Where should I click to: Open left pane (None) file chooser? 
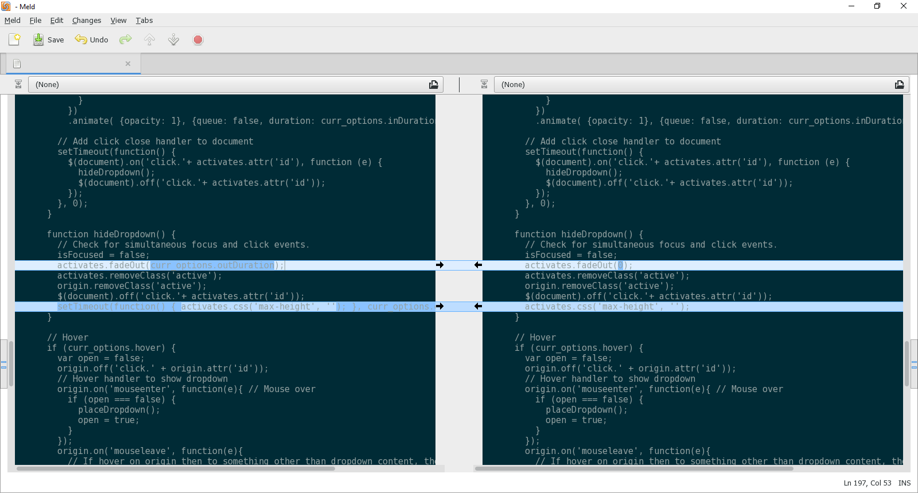pos(235,84)
